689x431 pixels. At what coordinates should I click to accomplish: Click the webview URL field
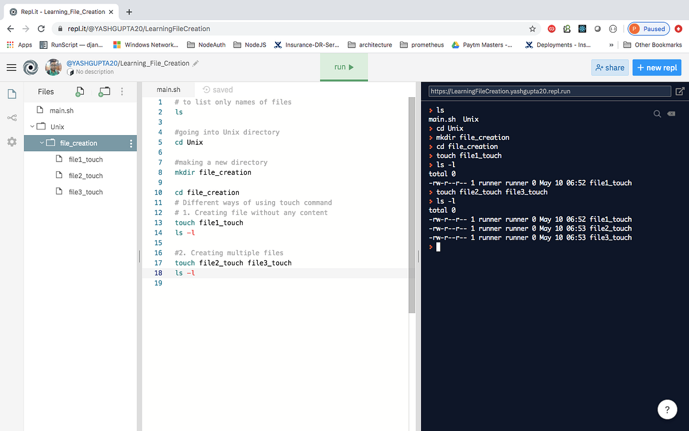[x=548, y=91]
